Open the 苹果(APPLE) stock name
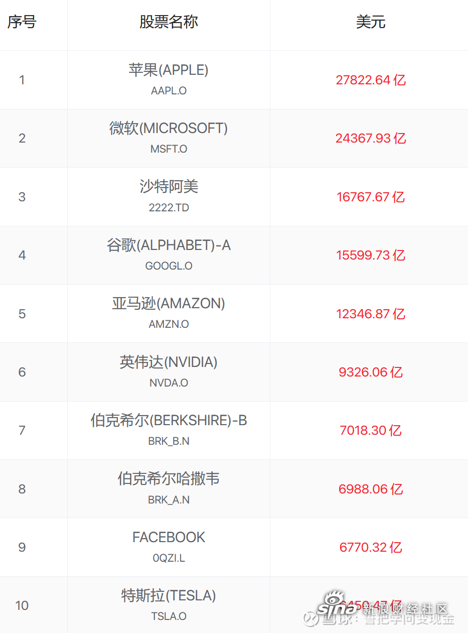 pos(169,70)
